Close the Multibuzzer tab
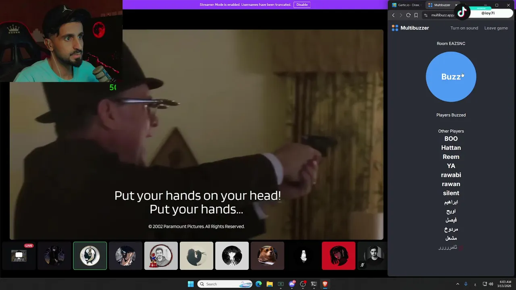This screenshot has height=290, width=516. point(456,5)
